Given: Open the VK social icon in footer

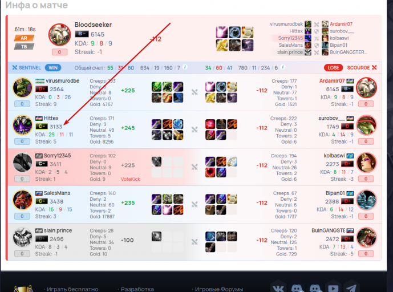Looking at the screenshot, I should tap(278, 288).
